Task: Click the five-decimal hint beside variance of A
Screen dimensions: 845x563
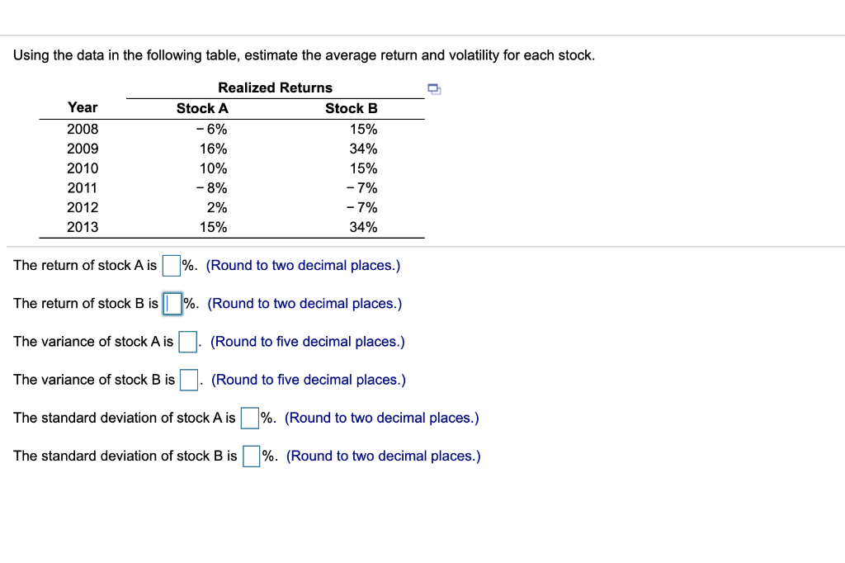Action: pos(307,341)
